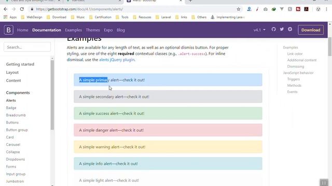Click the green extension icon
Image resolution: width=332 pixels, height=186 pixels.
(x=273, y=9)
